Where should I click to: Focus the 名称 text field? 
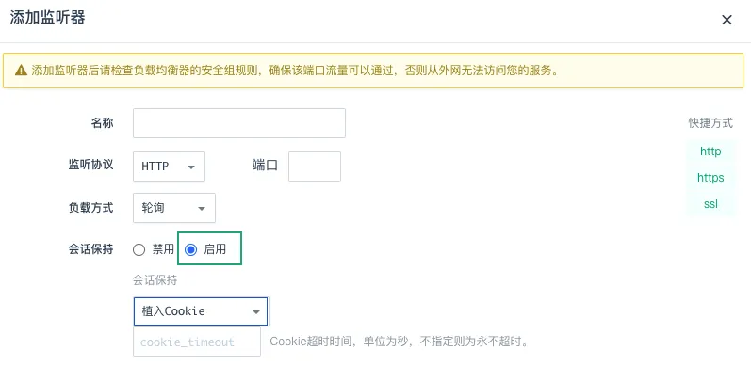tap(239, 123)
